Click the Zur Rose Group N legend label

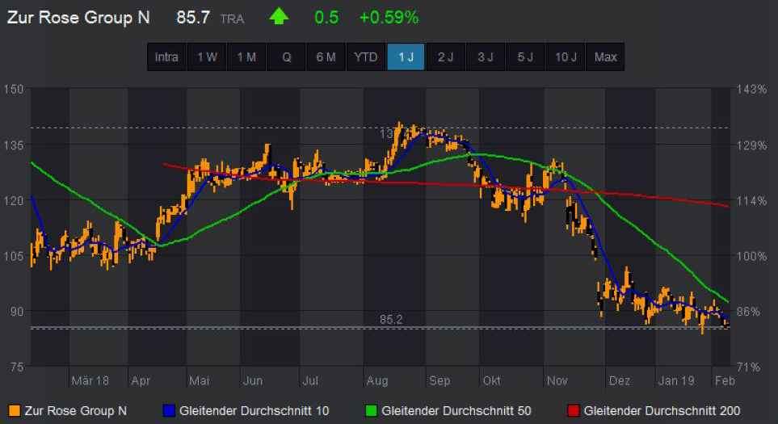click(x=75, y=411)
